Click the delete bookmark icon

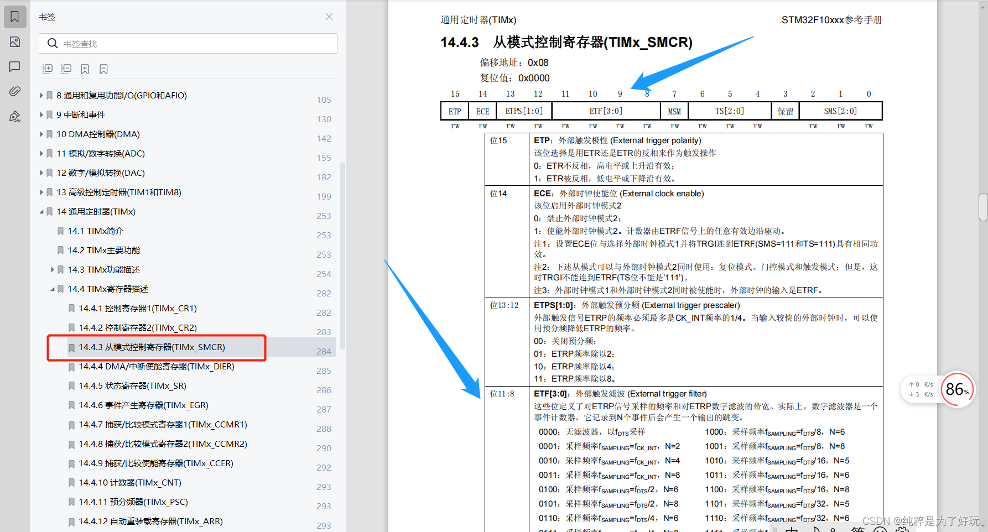click(x=103, y=69)
